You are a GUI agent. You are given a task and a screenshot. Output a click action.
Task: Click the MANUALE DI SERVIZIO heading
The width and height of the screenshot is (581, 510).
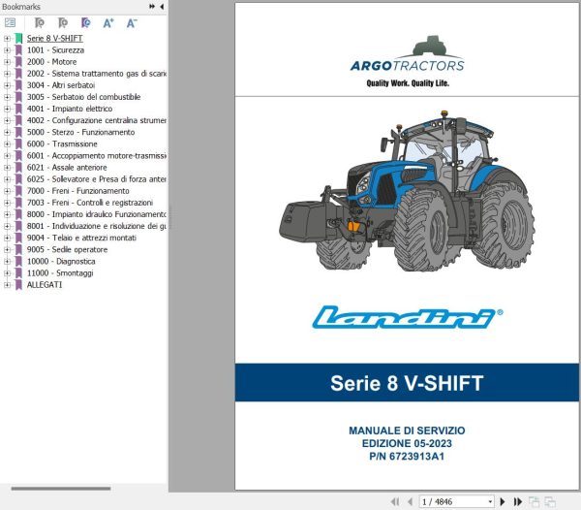(407, 430)
